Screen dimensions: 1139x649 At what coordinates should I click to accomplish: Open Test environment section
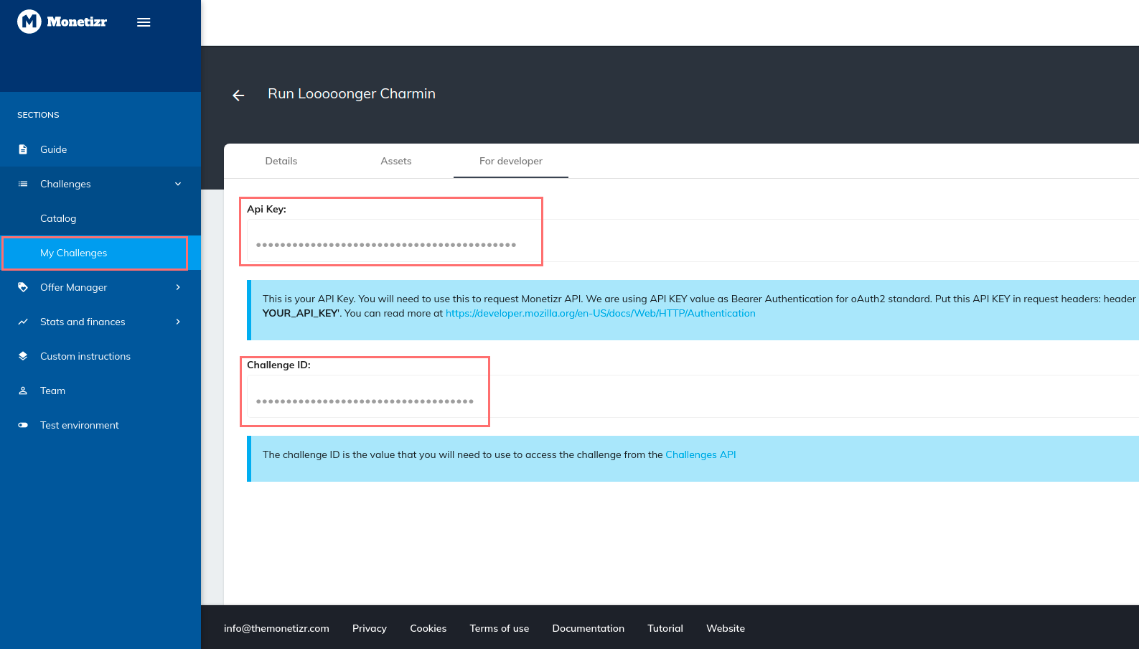click(x=100, y=425)
